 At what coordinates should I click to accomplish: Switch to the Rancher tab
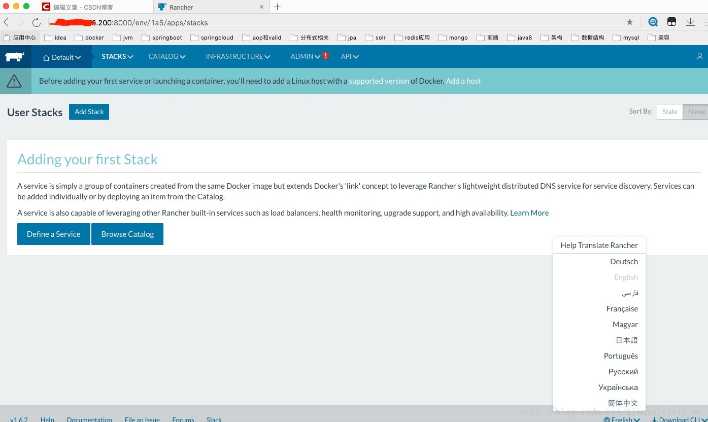(211, 7)
